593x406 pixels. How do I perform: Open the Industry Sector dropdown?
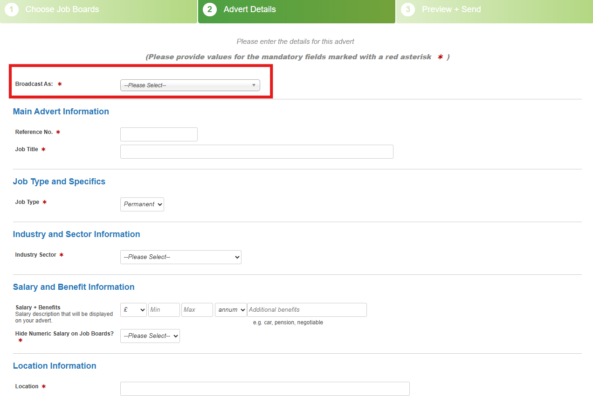pyautogui.click(x=181, y=257)
